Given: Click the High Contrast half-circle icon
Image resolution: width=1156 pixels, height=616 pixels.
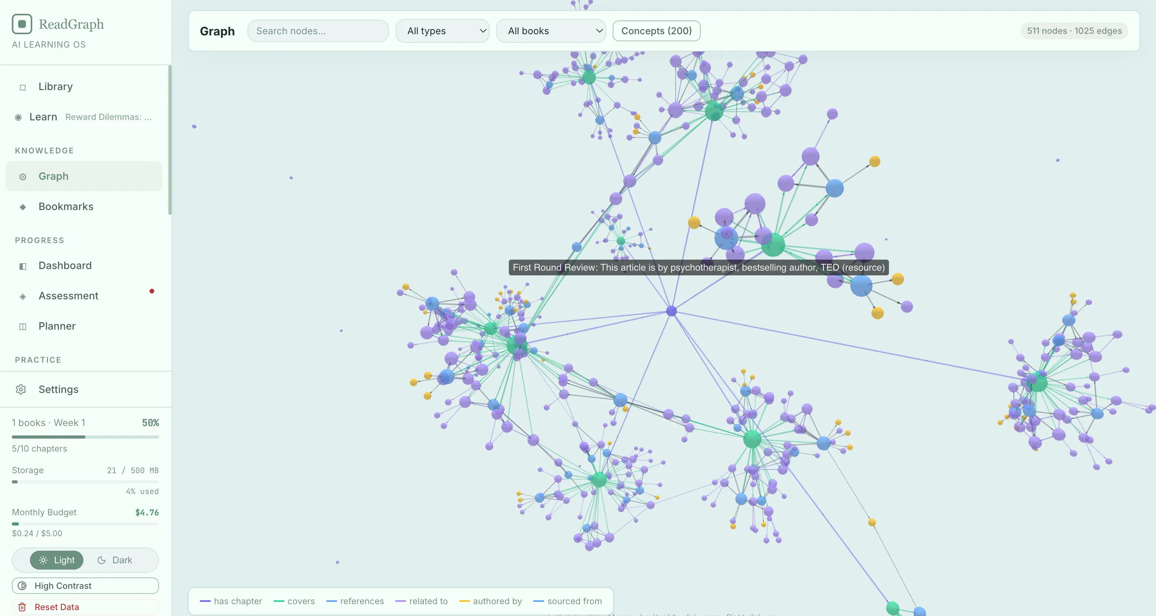Looking at the screenshot, I should pos(22,585).
